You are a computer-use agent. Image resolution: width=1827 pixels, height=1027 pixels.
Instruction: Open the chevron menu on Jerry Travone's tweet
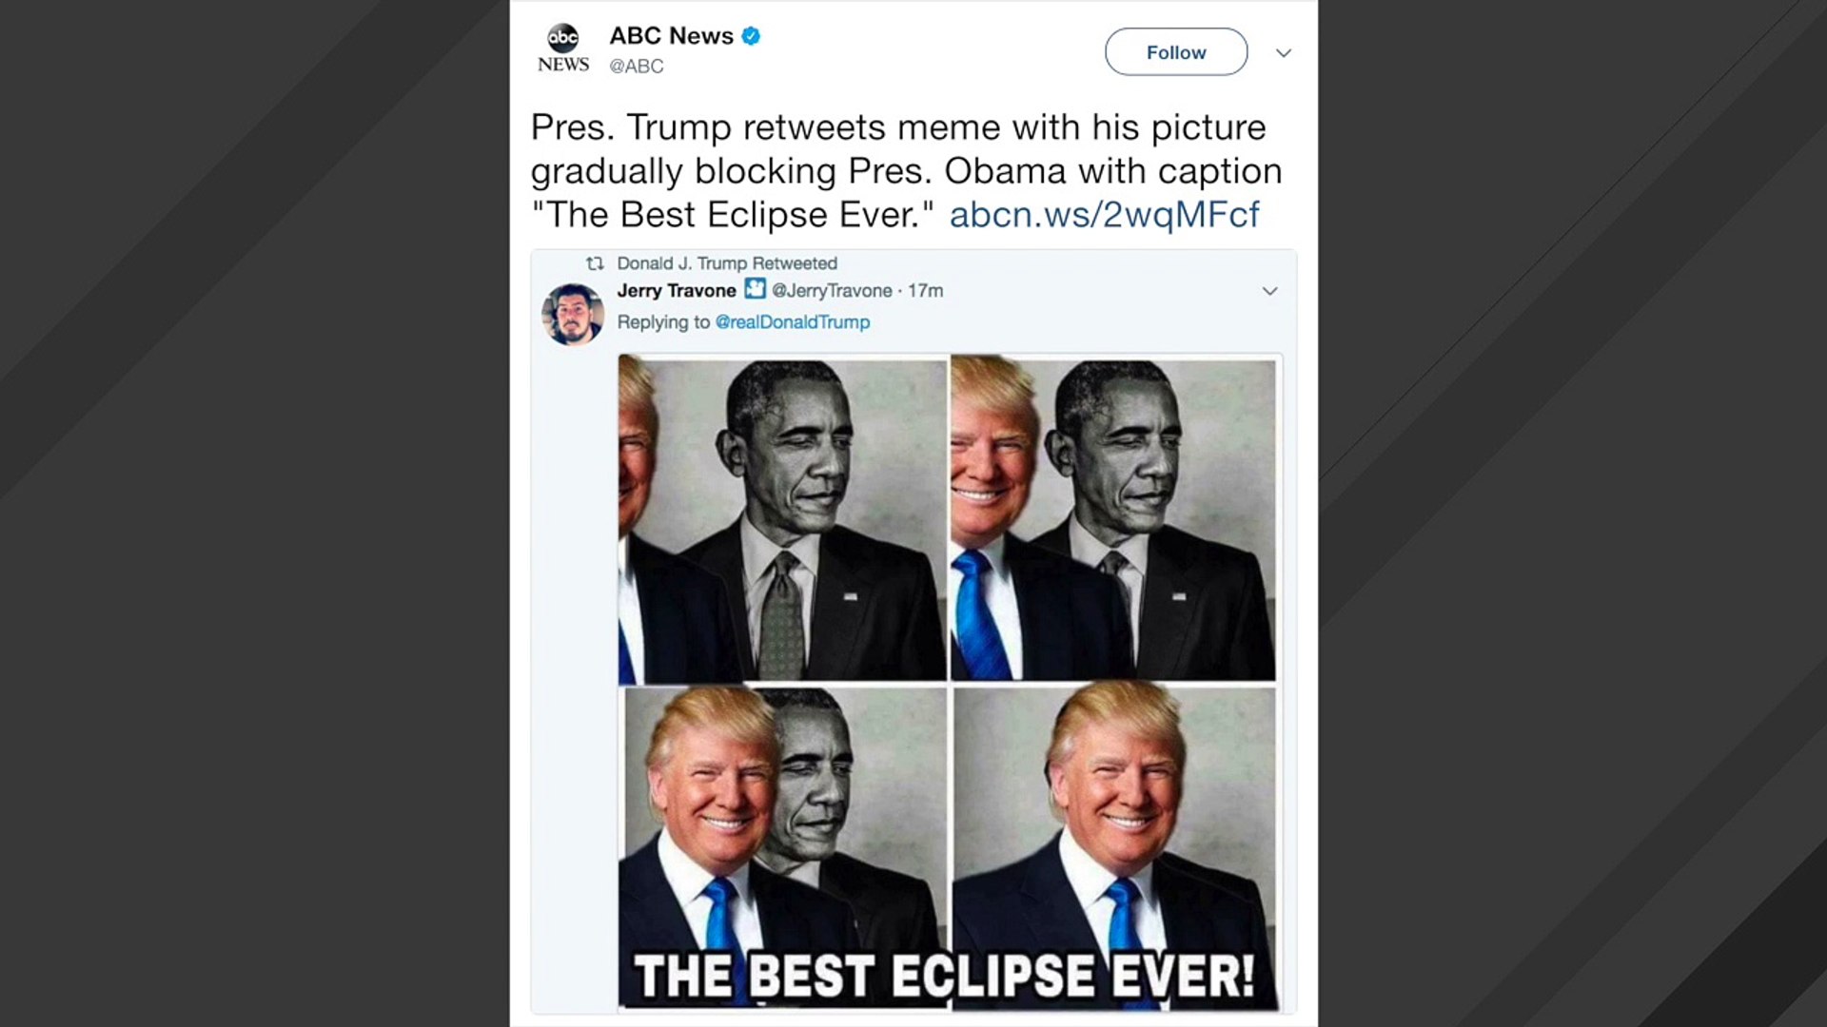(x=1269, y=291)
